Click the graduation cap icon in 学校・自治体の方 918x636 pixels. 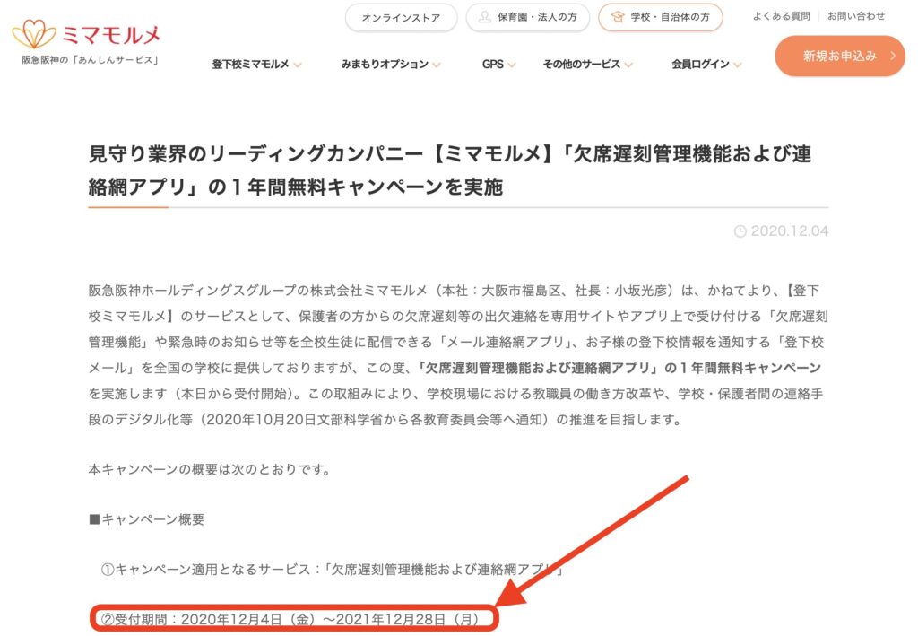coord(617,17)
